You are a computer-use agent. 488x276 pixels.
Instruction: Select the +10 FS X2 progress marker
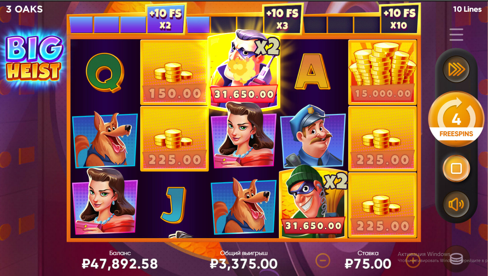[x=166, y=19]
